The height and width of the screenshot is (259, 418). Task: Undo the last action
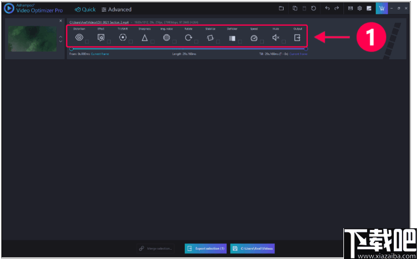coord(327,8)
